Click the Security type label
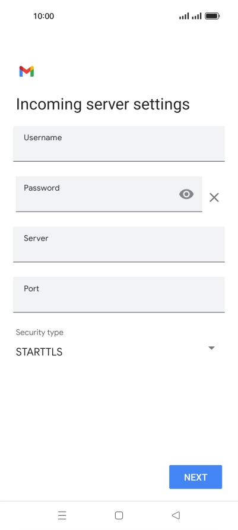 [x=40, y=333]
